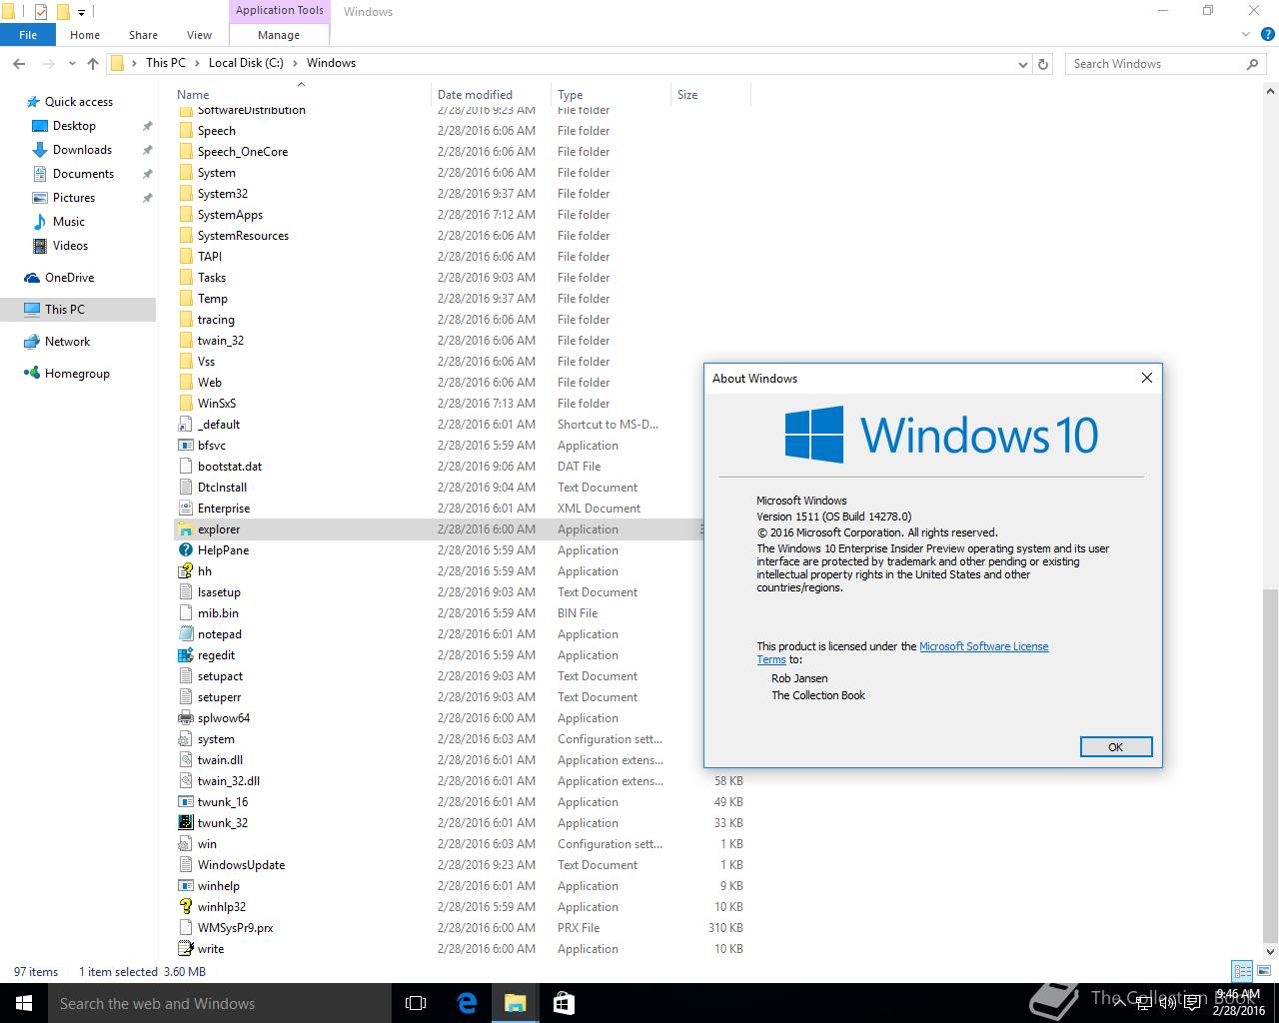Select the Enterprise XML document
The width and height of the screenshot is (1279, 1023).
(224, 509)
